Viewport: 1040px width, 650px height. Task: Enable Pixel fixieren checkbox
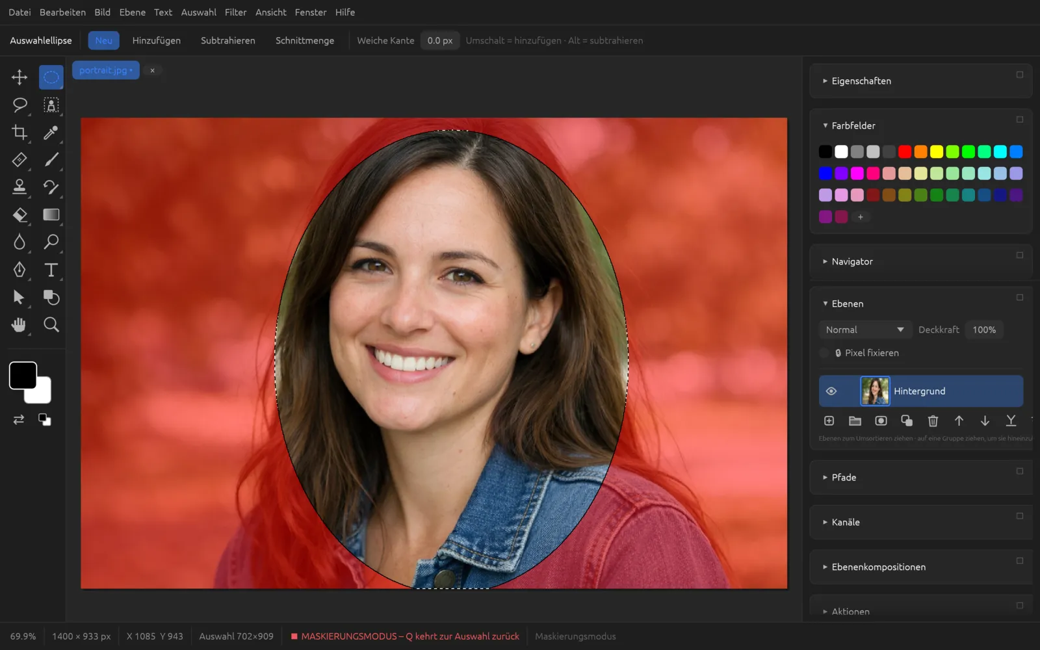[x=824, y=353]
